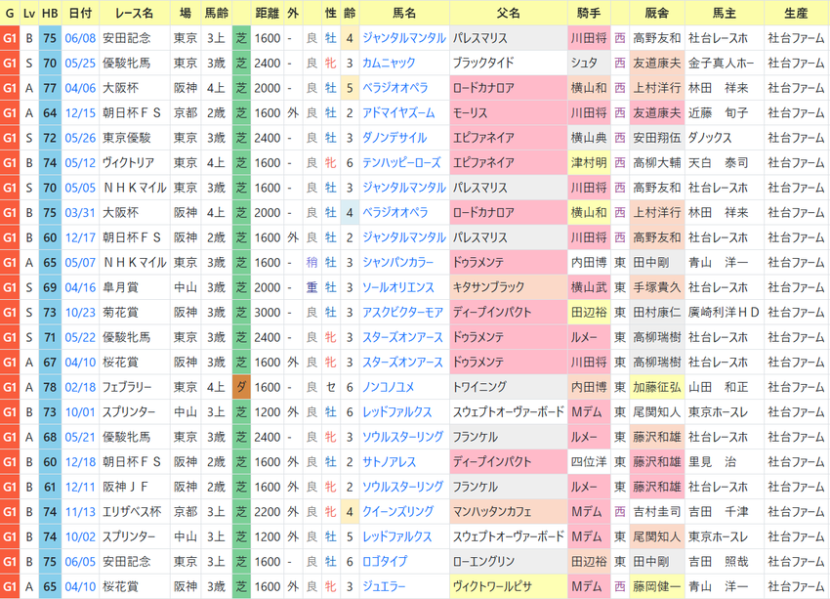Sort by the 日付 column header
This screenshot has height=599, width=830.
80,13
